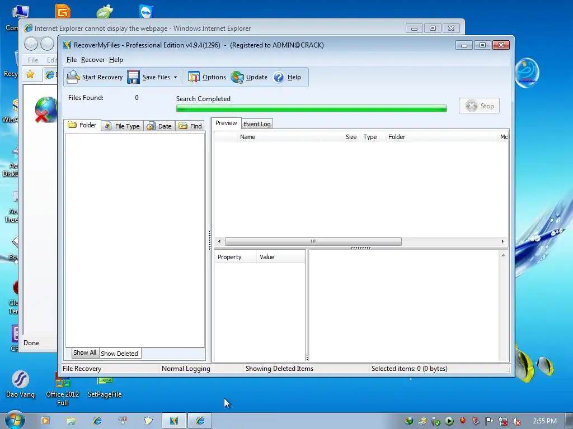This screenshot has width=573, height=429.
Task: Click the green Search Completed progress bar
Action: 311,108
